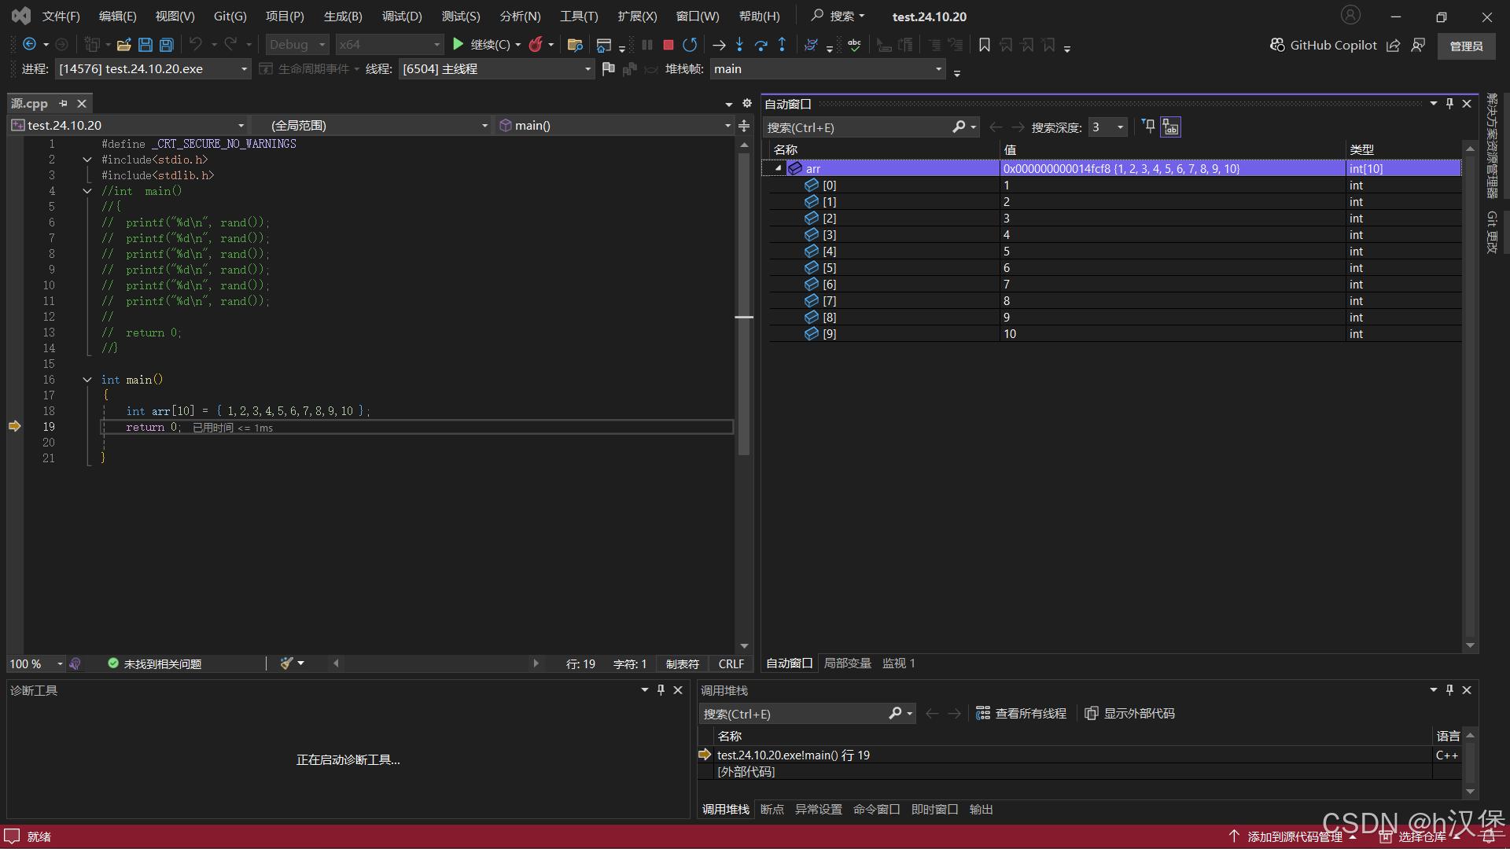
Task: Toggle 显示外部代码 in call stack
Action: (x=1129, y=713)
